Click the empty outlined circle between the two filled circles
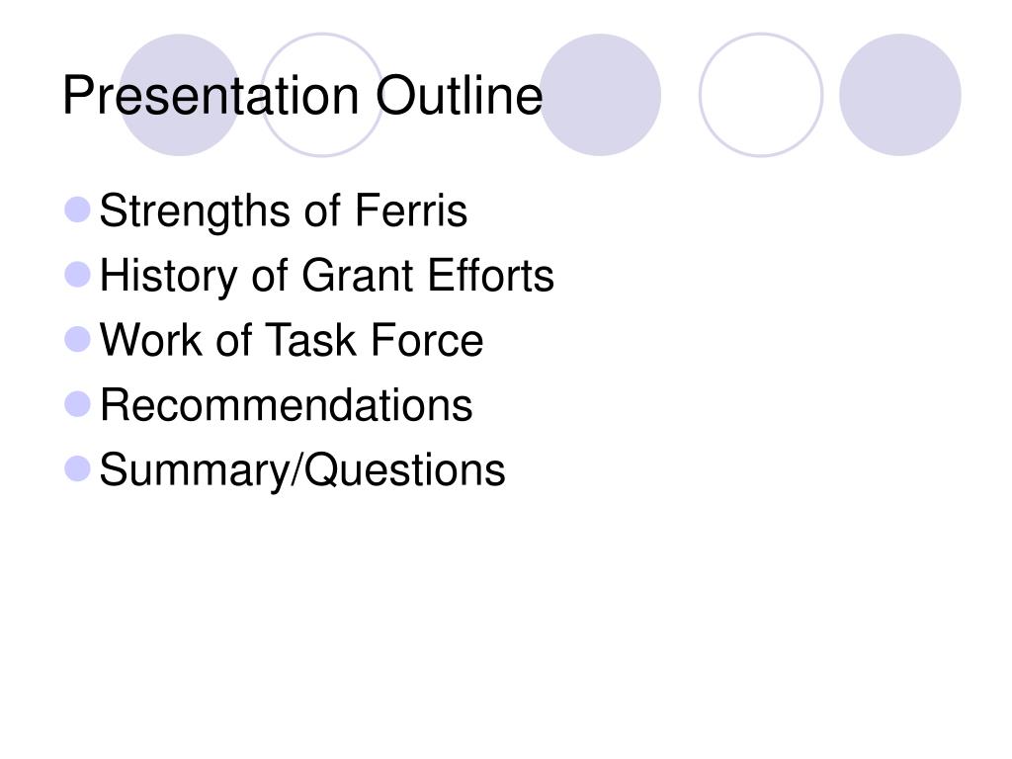This screenshot has height=759, width=1012. (x=761, y=95)
